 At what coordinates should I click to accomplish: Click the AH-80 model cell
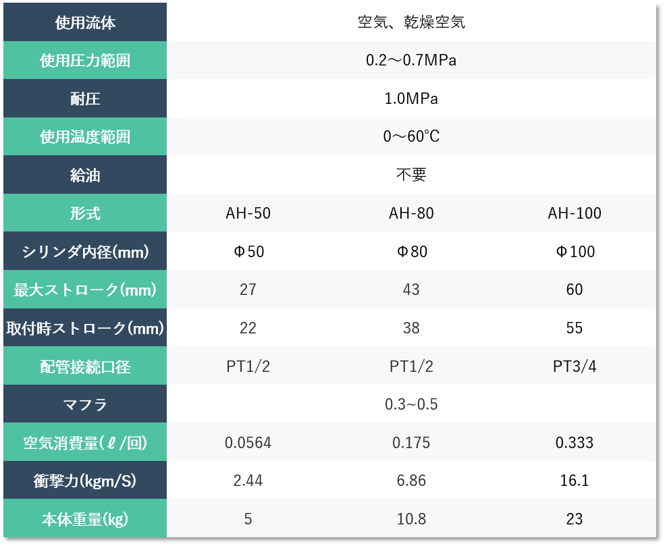click(x=411, y=213)
